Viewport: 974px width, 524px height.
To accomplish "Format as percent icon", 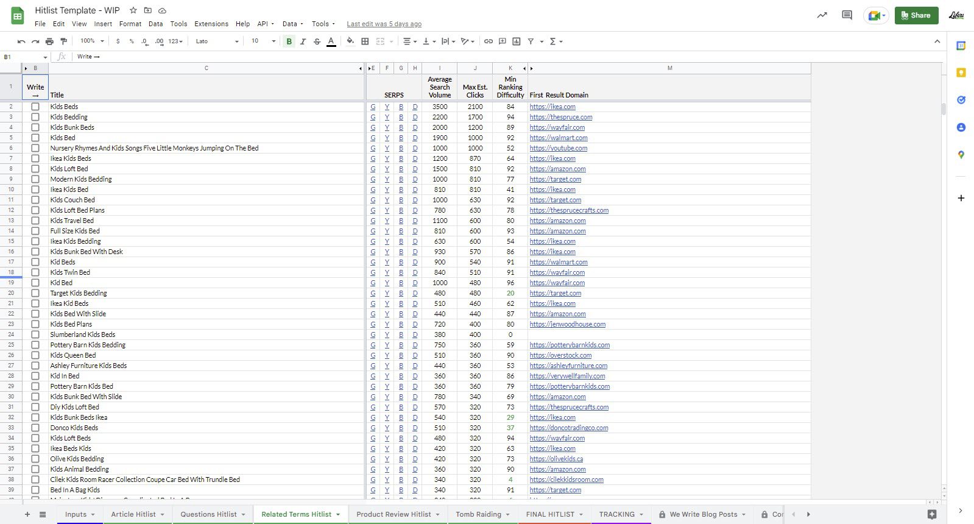I will (x=132, y=41).
